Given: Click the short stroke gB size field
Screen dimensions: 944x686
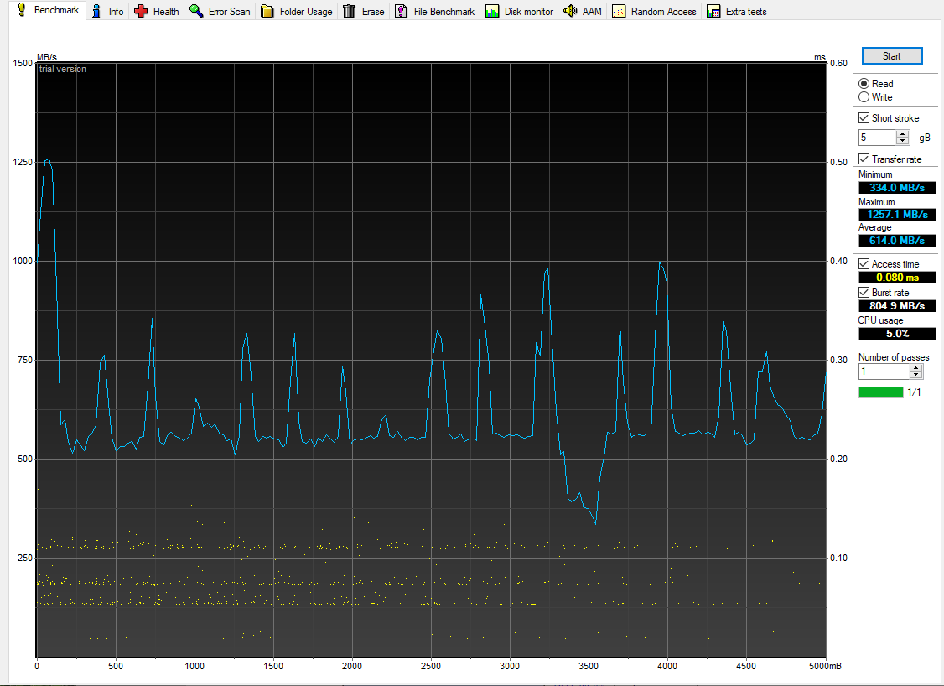Looking at the screenshot, I should coord(877,138).
